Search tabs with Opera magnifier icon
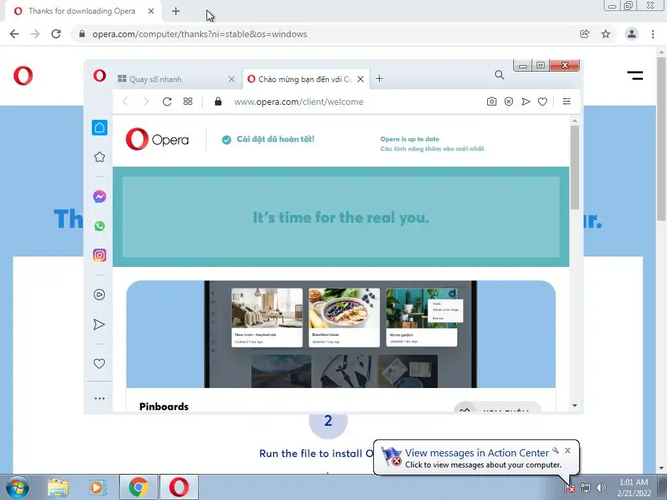 pyautogui.click(x=500, y=76)
